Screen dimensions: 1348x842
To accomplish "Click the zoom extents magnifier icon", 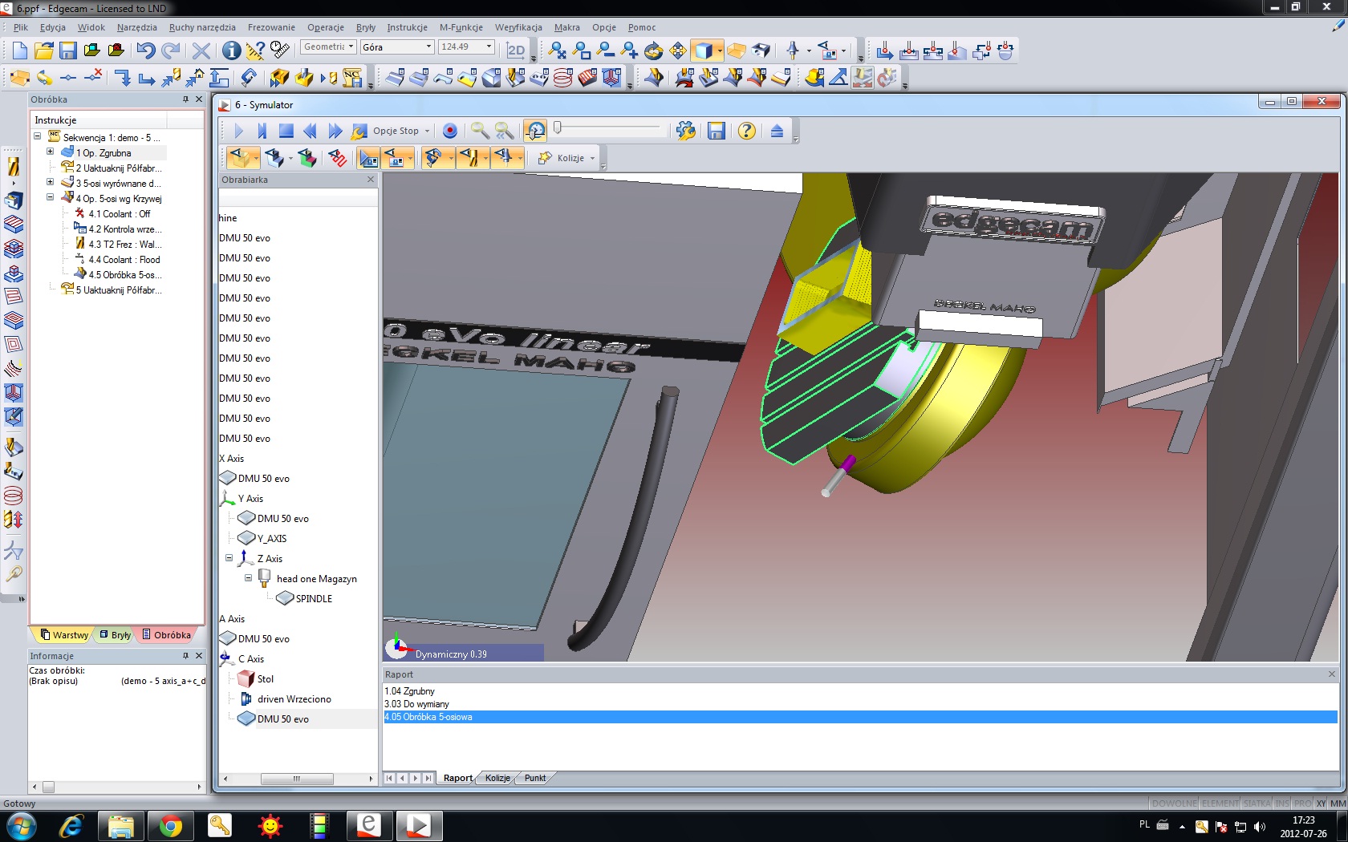I will point(557,51).
